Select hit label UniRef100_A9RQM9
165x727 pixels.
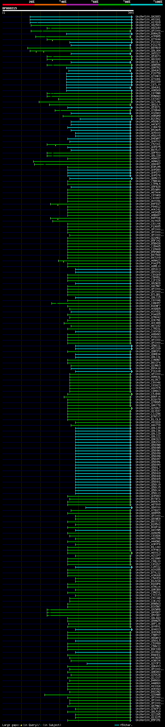coord(148,116)
